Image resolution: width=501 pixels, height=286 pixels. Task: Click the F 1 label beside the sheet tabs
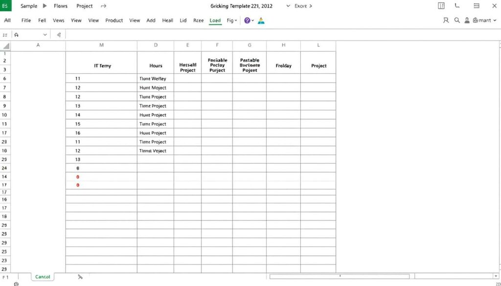[x=5, y=277]
